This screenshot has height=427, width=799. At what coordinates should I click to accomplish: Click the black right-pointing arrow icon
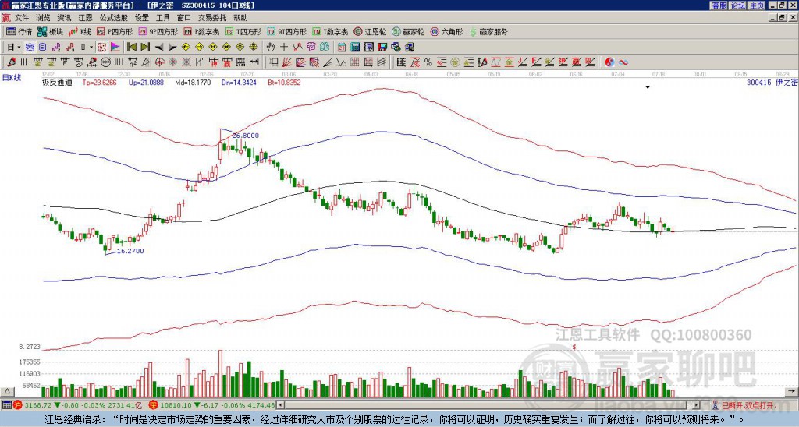click(x=172, y=48)
